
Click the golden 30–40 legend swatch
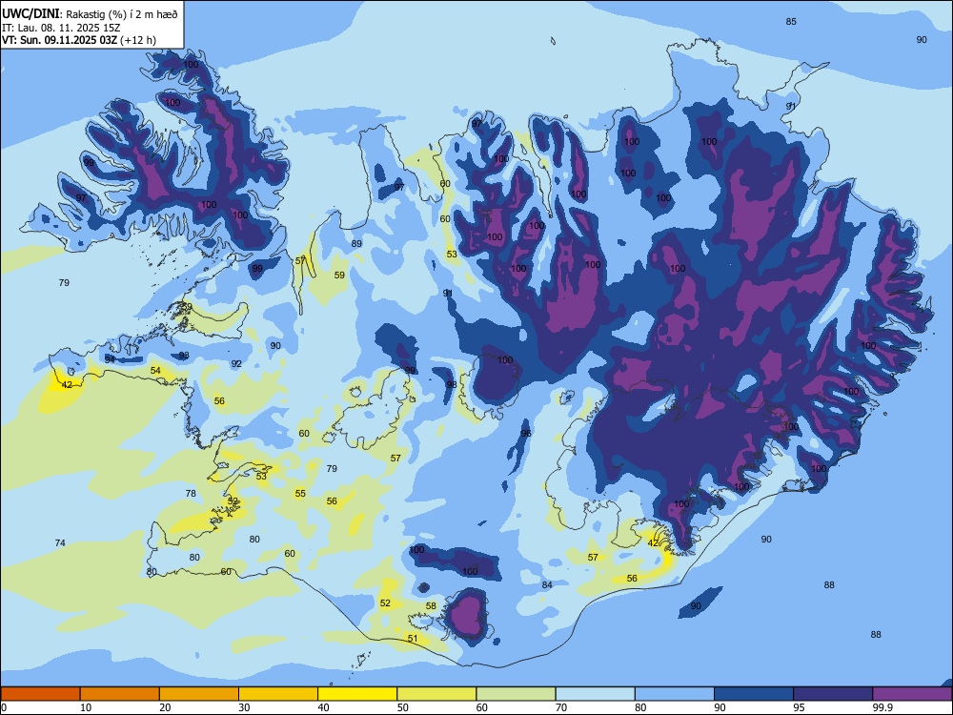(278, 694)
